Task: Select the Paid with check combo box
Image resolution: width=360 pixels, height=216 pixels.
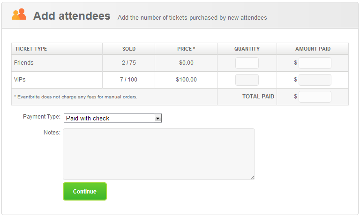Action: tap(112, 118)
